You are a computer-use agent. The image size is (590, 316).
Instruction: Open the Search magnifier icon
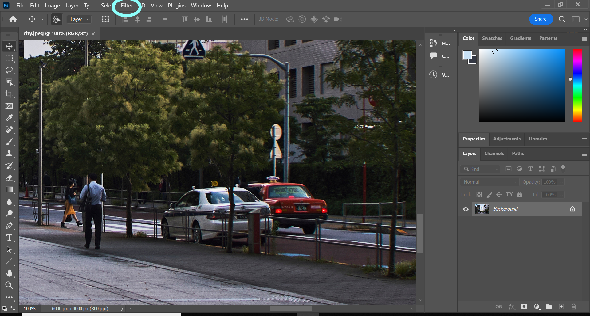coord(562,19)
